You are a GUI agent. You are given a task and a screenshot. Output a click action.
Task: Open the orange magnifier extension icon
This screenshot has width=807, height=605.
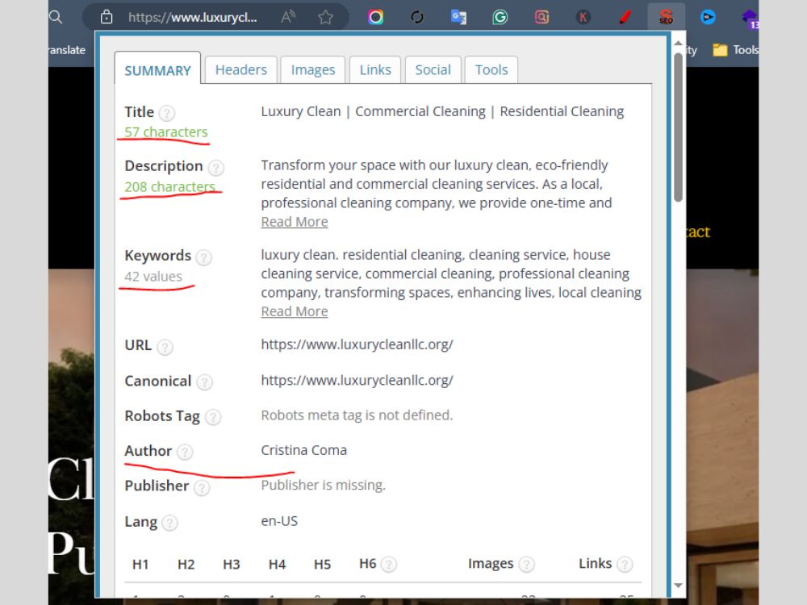(x=541, y=17)
